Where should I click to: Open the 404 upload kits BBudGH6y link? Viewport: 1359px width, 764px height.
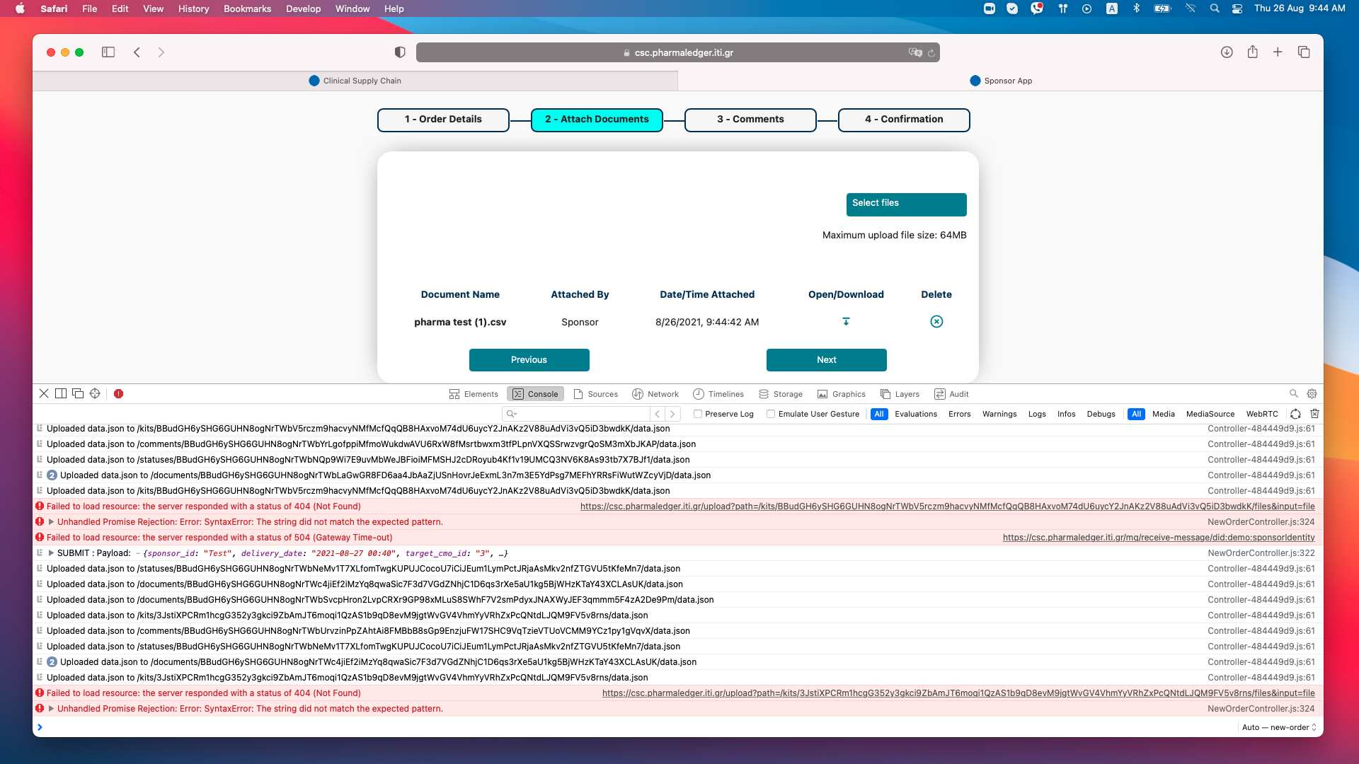pyautogui.click(x=947, y=507)
